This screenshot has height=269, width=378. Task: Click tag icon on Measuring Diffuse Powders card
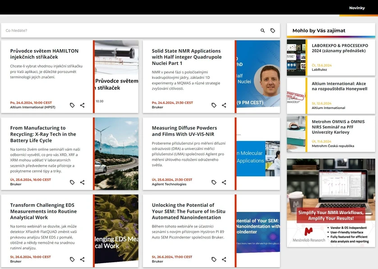[x=214, y=182]
